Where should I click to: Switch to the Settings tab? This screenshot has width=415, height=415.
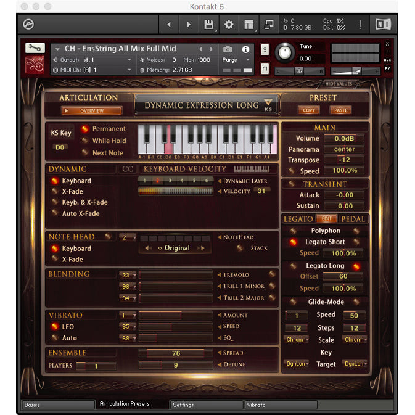coord(207,405)
